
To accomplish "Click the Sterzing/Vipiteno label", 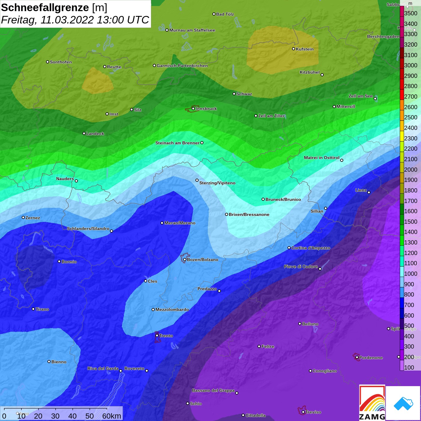I will (x=217, y=183).
